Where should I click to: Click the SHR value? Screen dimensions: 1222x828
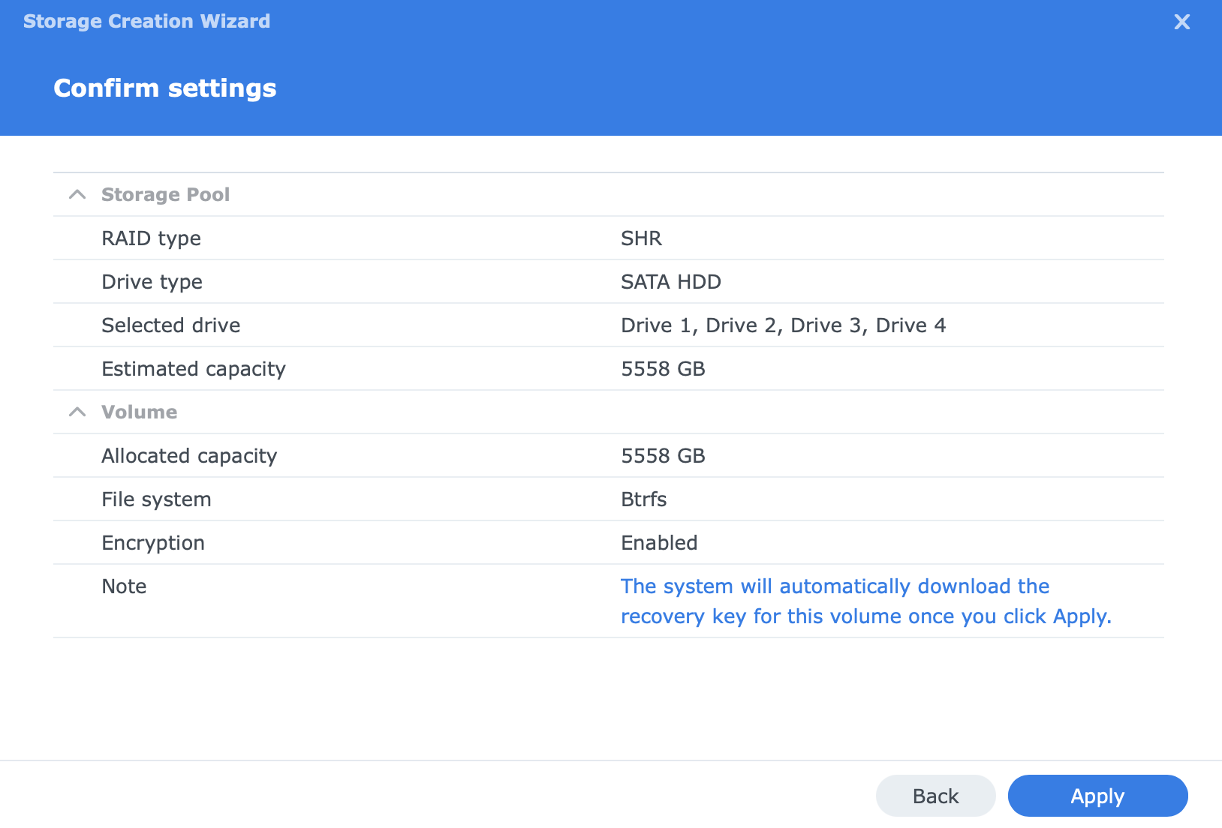tap(641, 238)
